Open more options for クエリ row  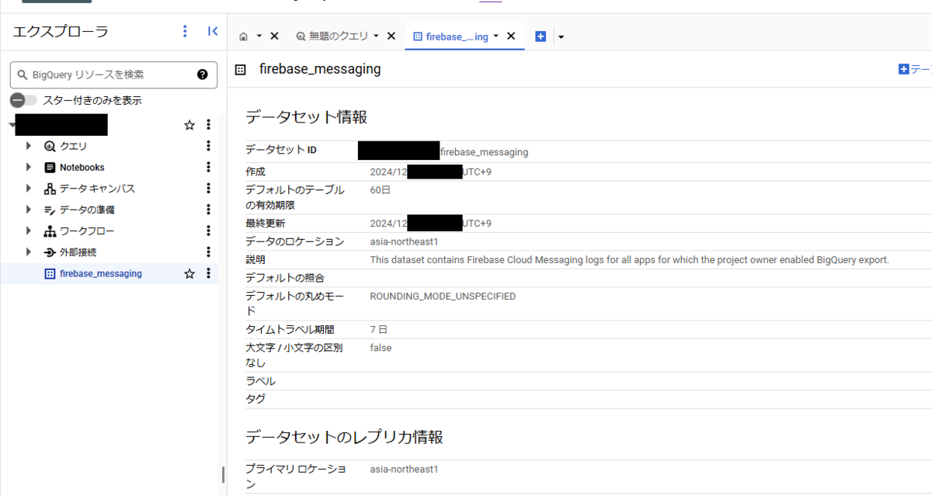208,146
